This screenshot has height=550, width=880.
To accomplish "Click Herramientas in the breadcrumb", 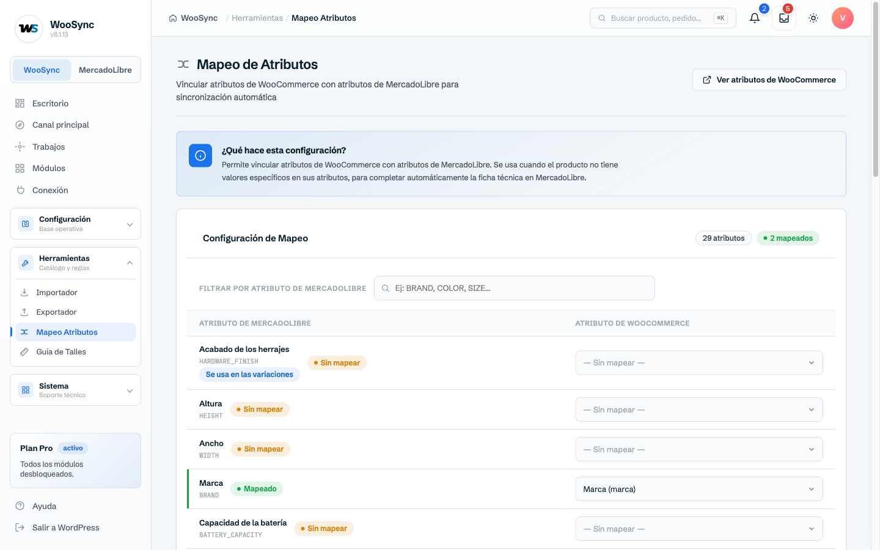I will point(257,18).
